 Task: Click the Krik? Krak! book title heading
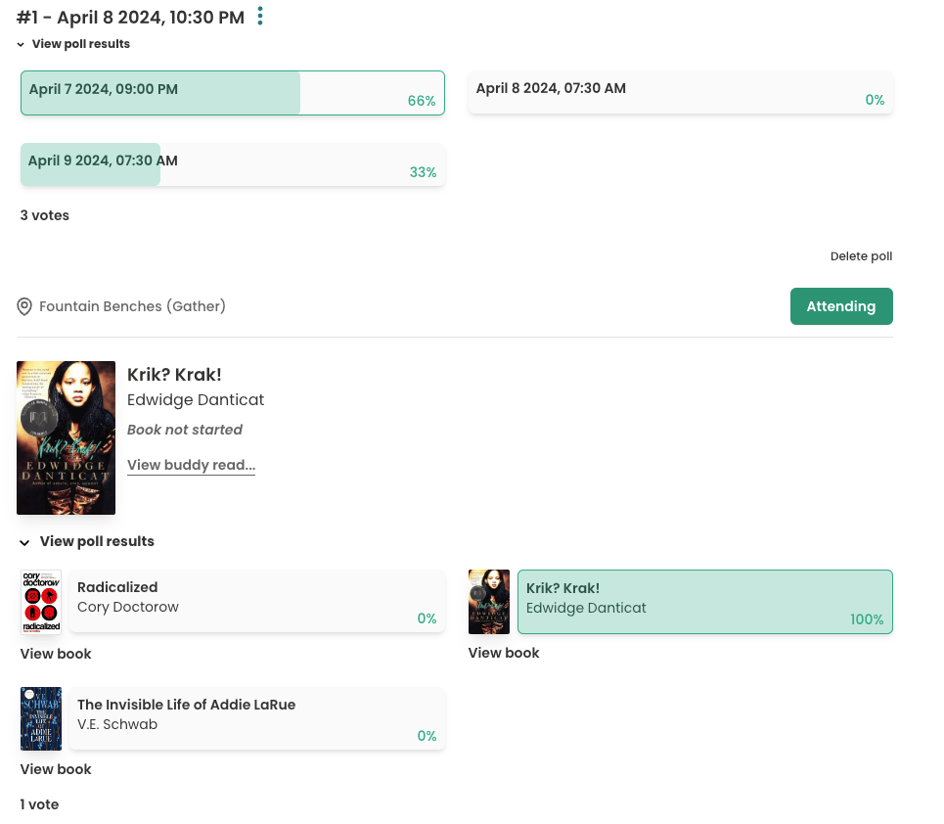[x=174, y=375]
